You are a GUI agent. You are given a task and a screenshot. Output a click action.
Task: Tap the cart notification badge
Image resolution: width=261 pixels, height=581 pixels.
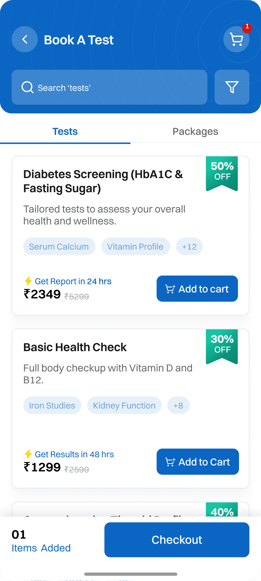pos(247,27)
